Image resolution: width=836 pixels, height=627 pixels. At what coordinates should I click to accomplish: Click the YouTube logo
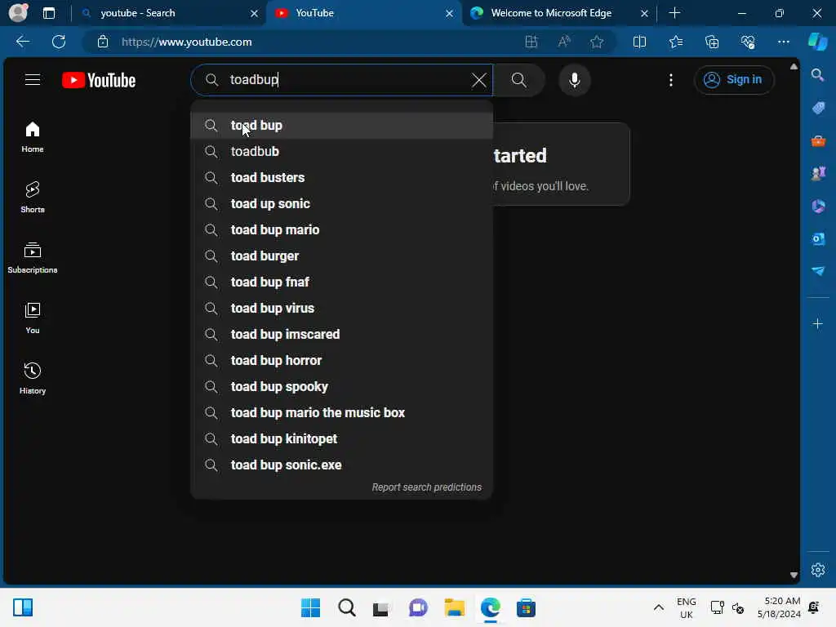pos(99,80)
